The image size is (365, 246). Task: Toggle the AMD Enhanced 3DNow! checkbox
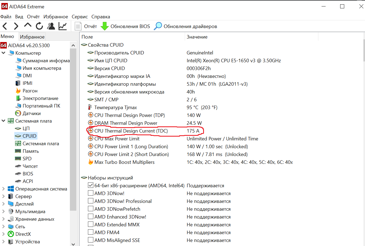point(91,217)
